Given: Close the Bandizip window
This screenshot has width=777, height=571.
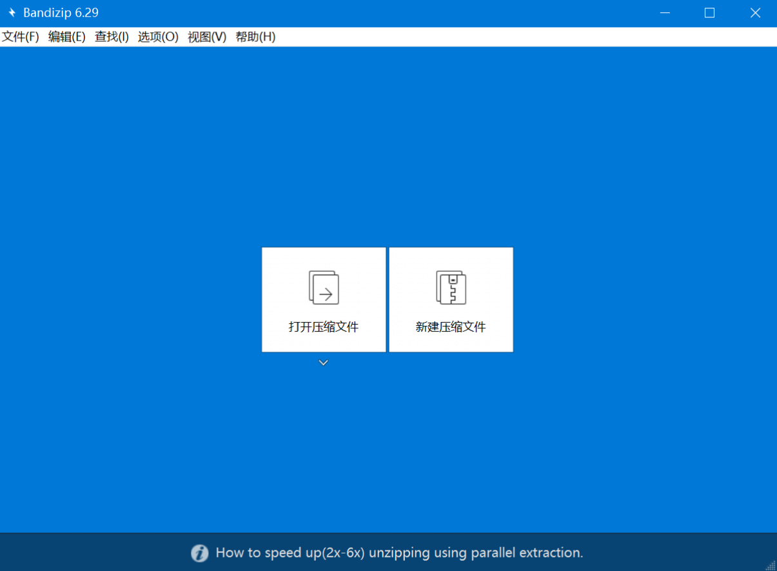Looking at the screenshot, I should pyautogui.click(x=755, y=13).
